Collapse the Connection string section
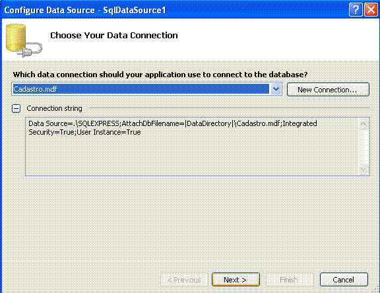The width and height of the screenshot is (380, 293). click(16, 108)
